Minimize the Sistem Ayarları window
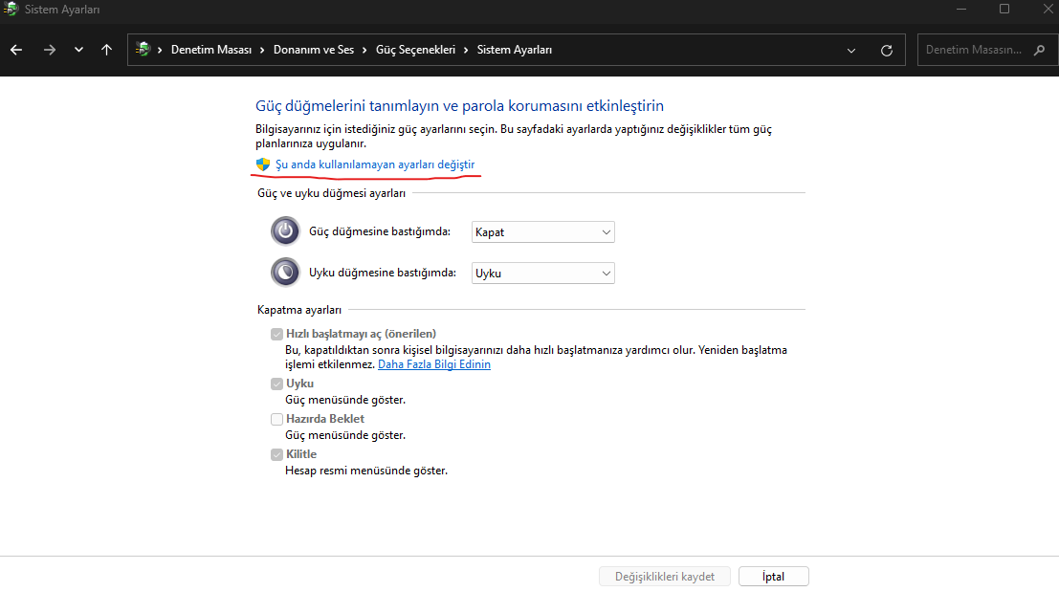The width and height of the screenshot is (1059, 592). [x=961, y=9]
